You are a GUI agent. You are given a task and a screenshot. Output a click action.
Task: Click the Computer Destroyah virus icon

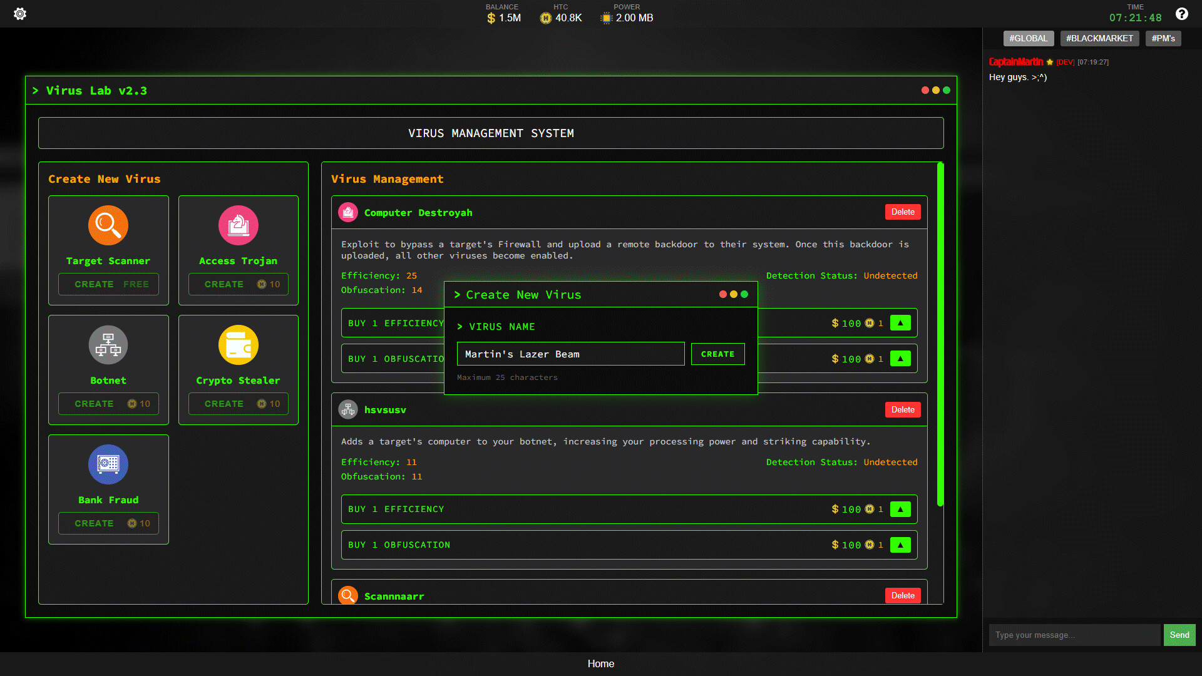click(348, 212)
